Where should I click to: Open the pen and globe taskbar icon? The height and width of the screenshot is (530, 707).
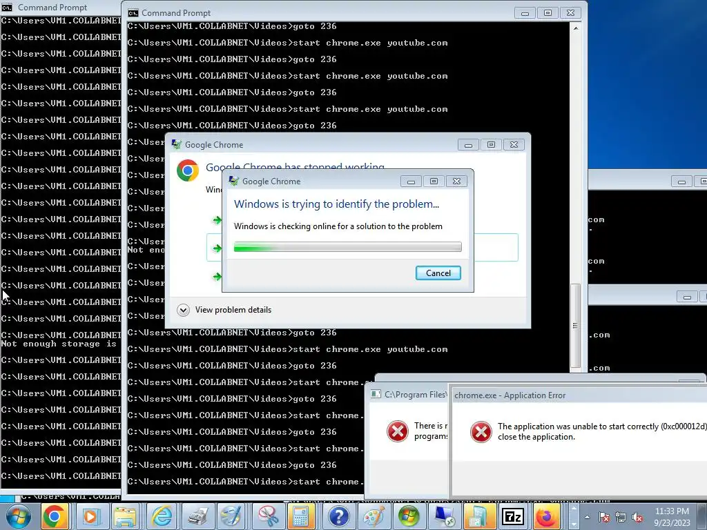point(232,516)
